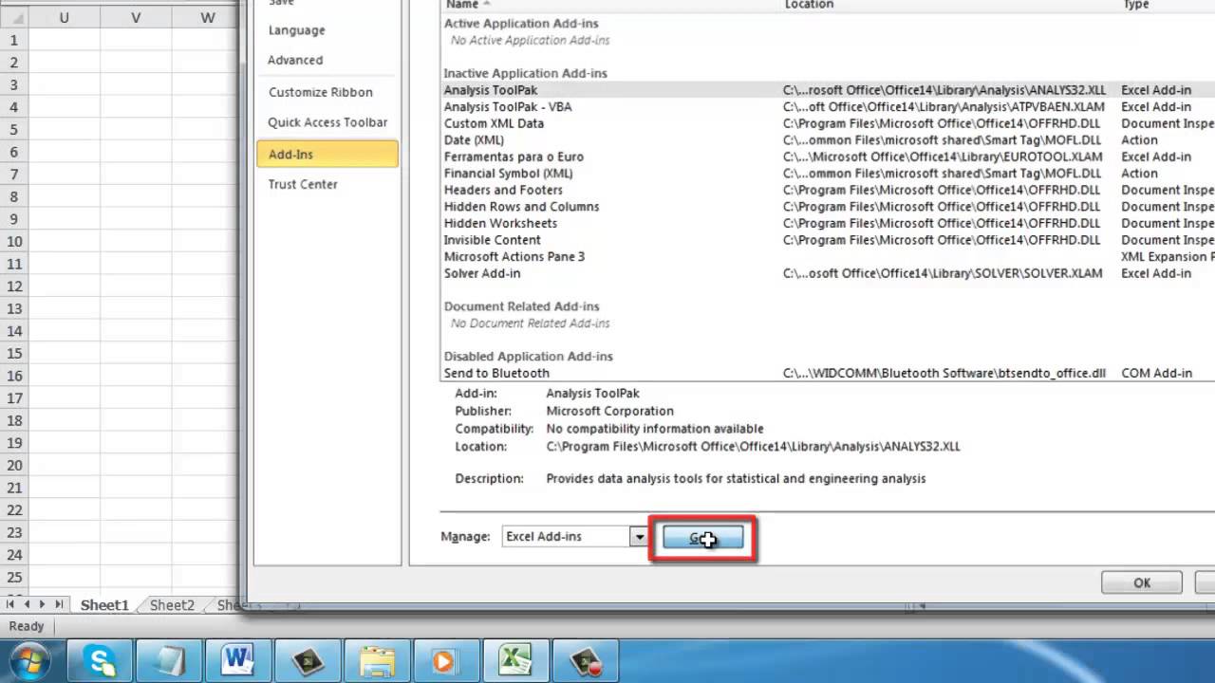Select row 25 header in the worksheet

[14, 578]
